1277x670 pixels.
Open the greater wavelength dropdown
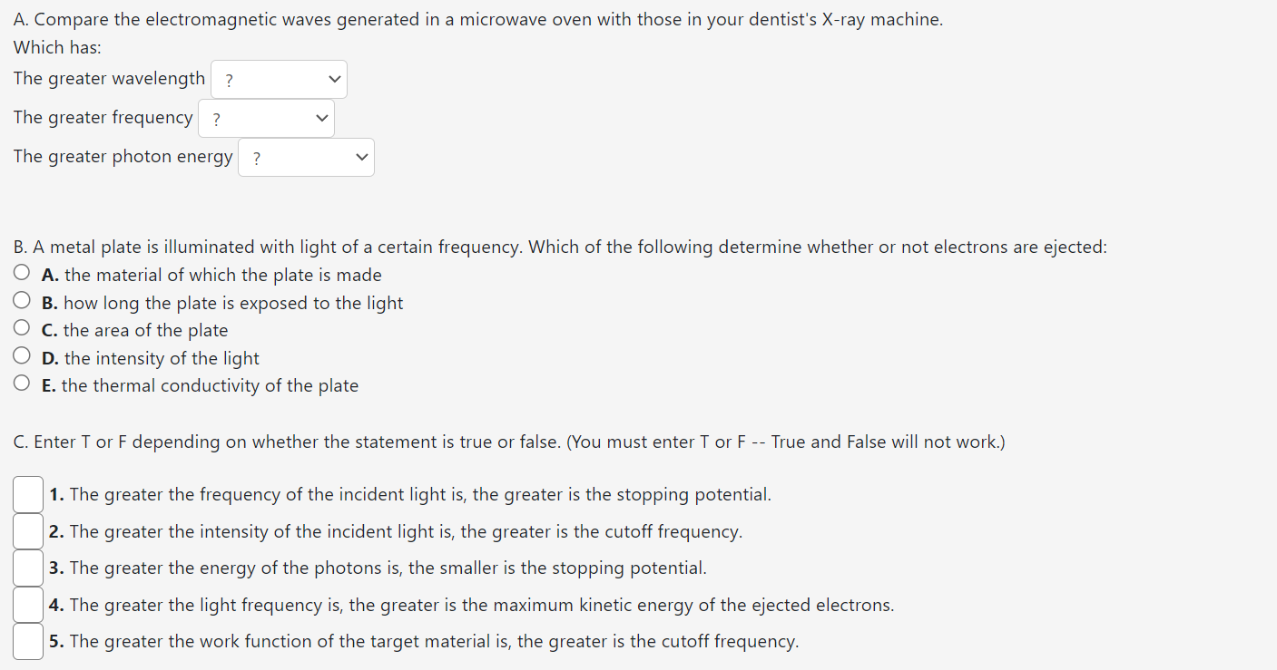point(279,79)
